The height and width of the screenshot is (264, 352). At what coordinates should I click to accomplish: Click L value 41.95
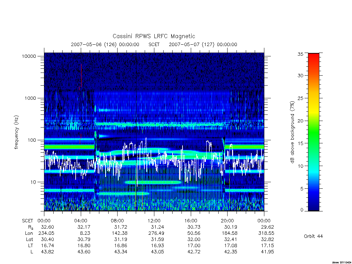[267, 252]
